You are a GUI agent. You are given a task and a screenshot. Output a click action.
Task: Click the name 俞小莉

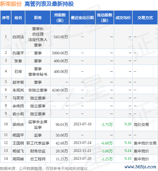click(x=18, y=114)
